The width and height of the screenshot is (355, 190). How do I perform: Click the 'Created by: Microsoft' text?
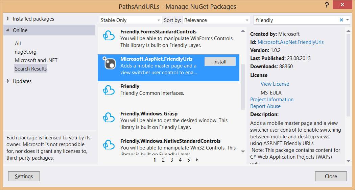click(275, 34)
